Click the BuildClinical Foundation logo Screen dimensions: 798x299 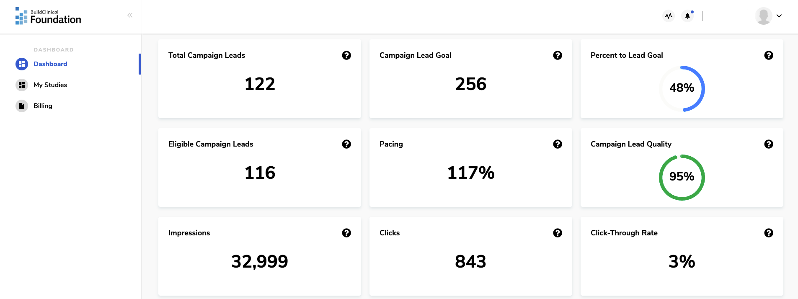[x=48, y=16]
